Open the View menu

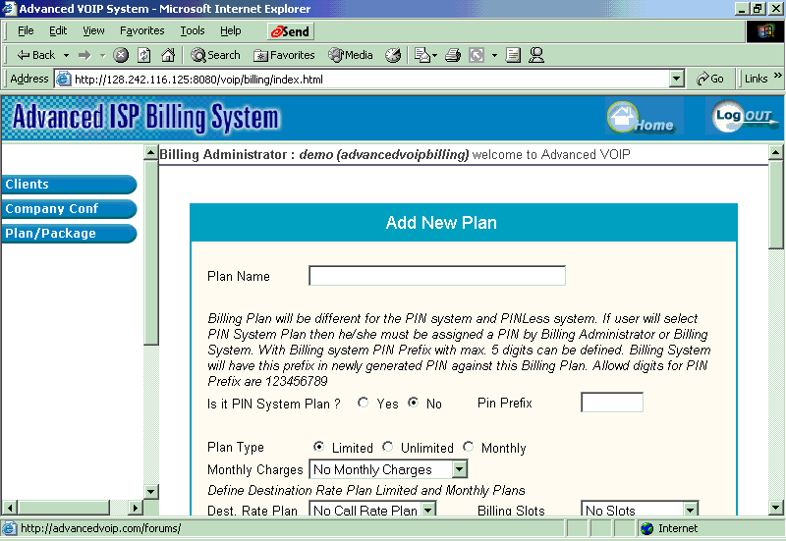(x=93, y=31)
